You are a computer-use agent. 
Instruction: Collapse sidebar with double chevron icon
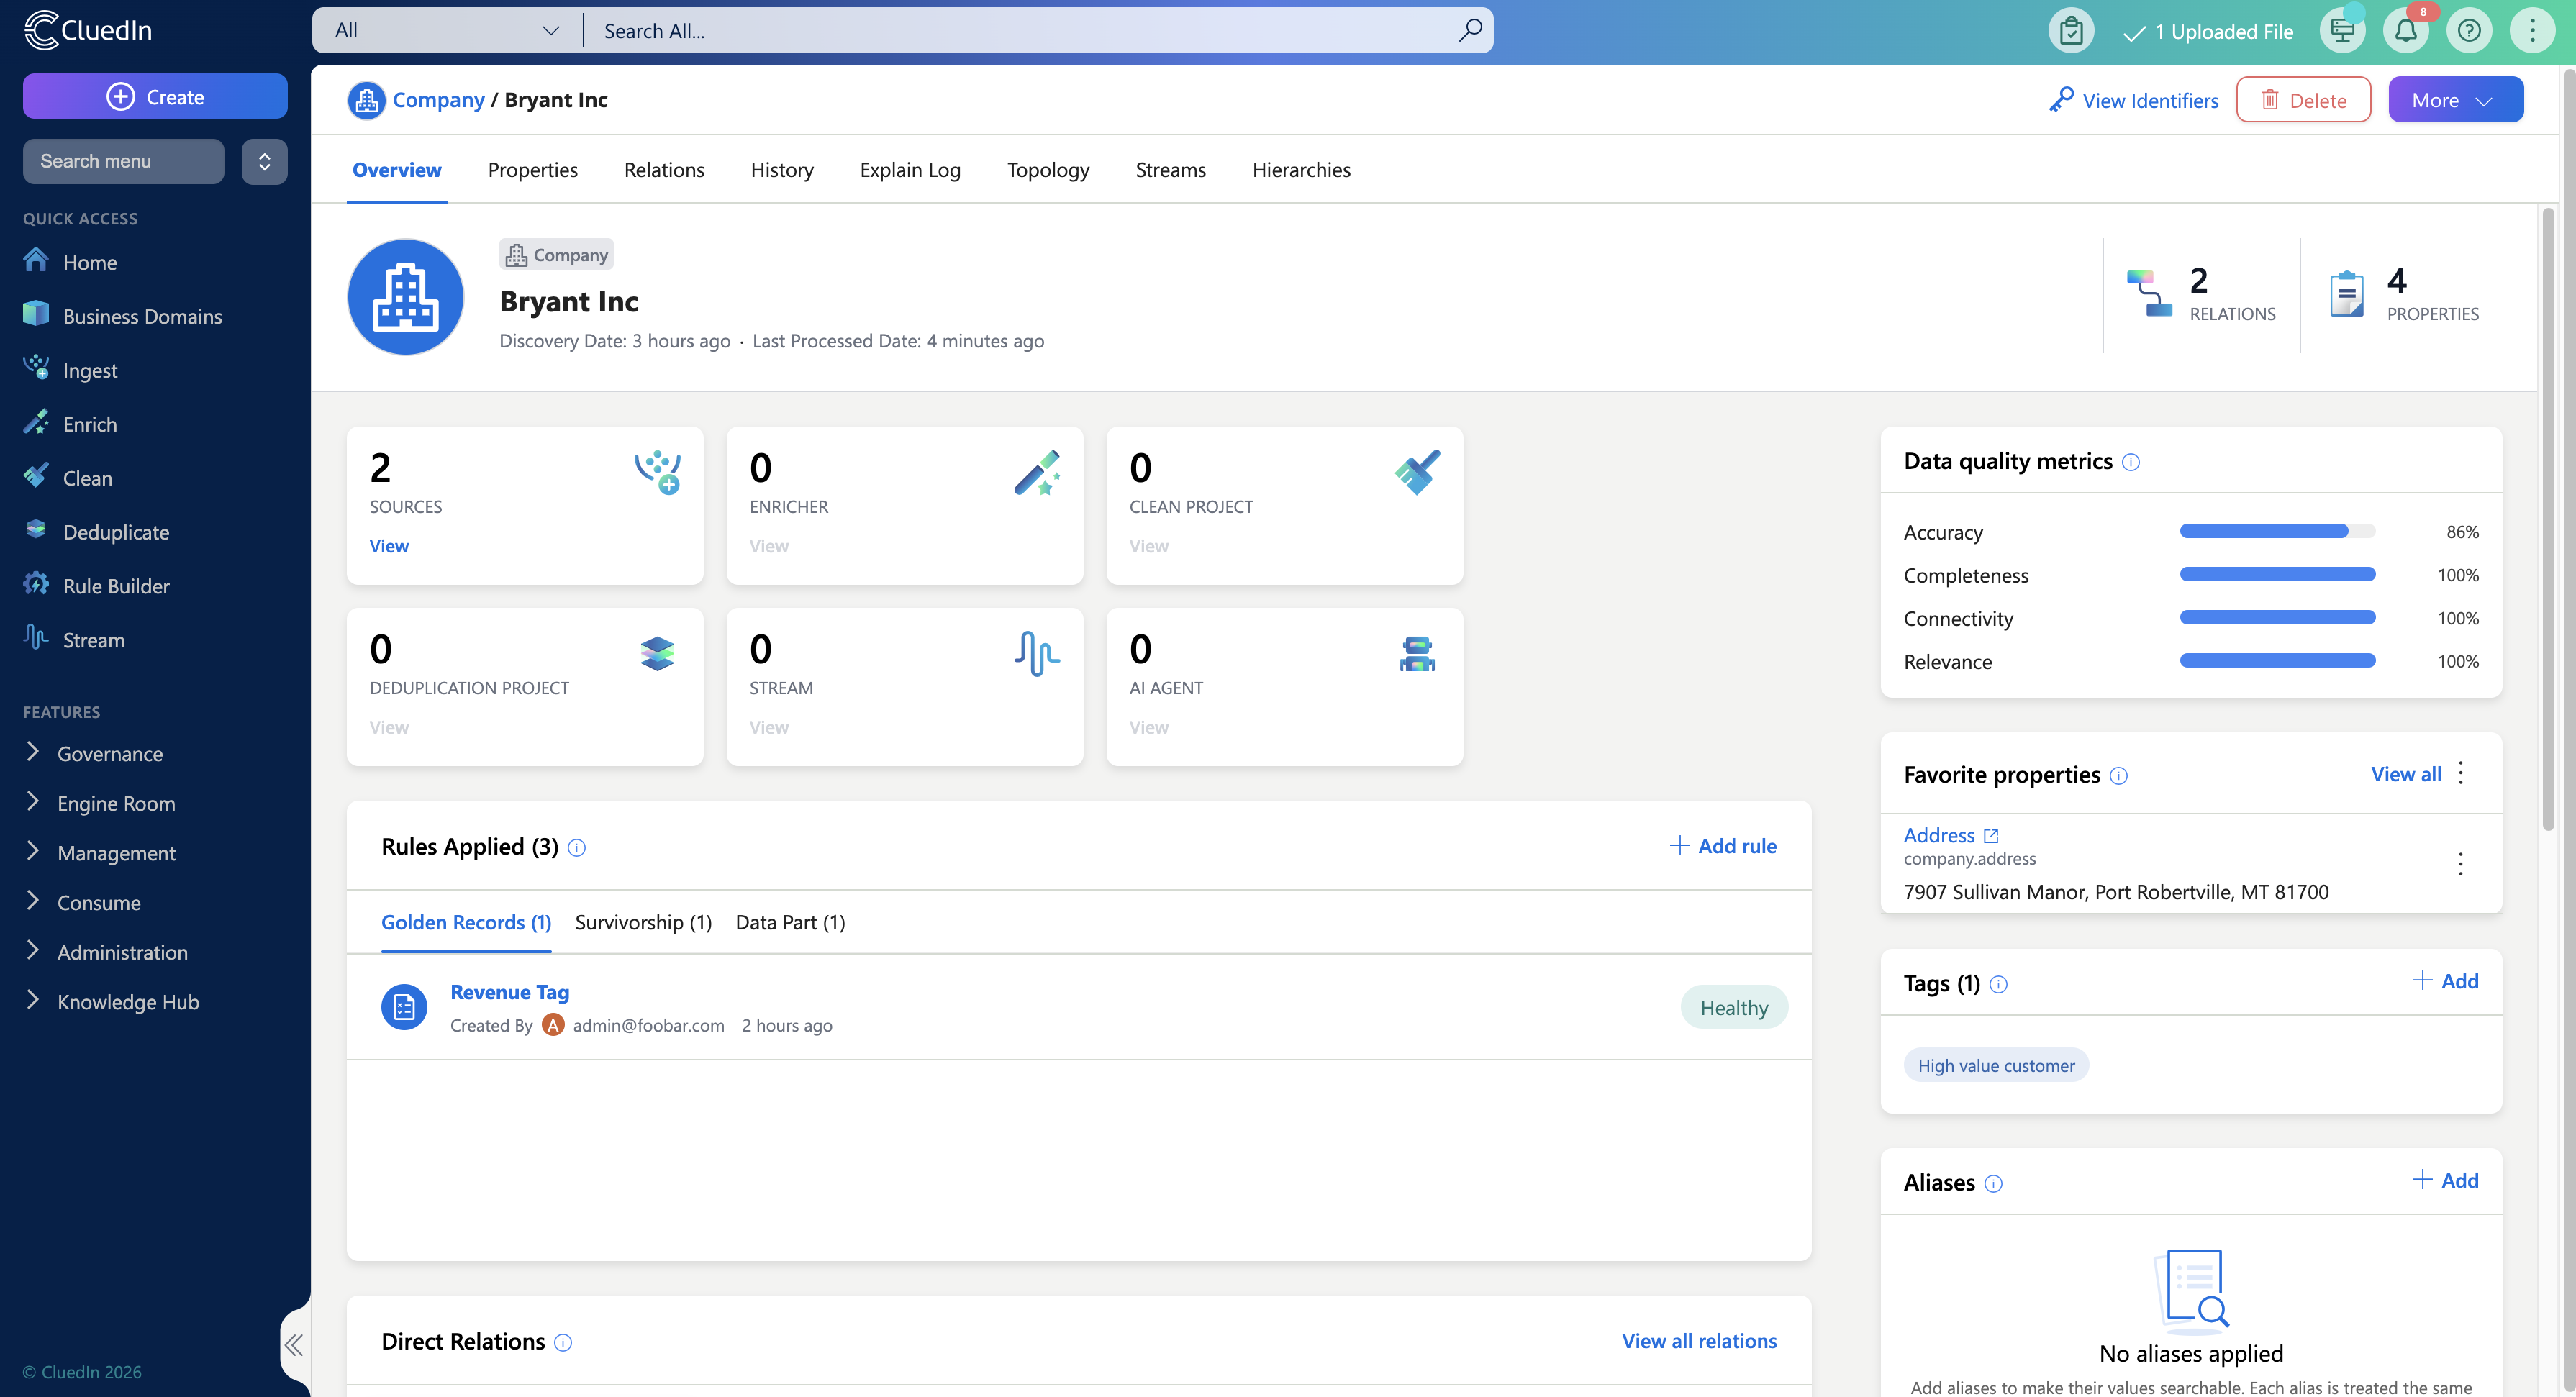pos(293,1344)
